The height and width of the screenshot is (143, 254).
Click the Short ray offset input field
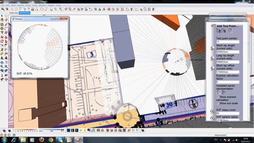[228, 72]
